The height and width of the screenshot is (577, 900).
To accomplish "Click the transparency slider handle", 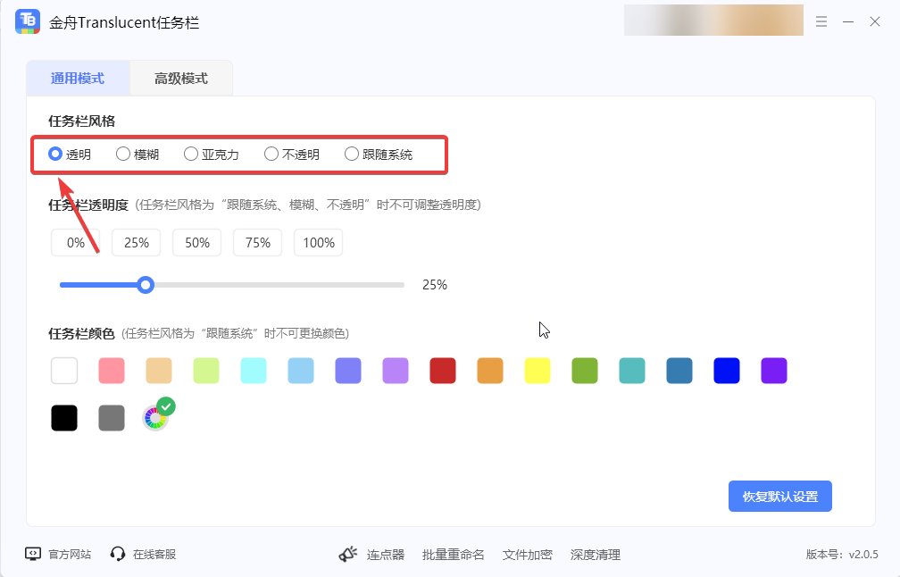I will (x=146, y=284).
